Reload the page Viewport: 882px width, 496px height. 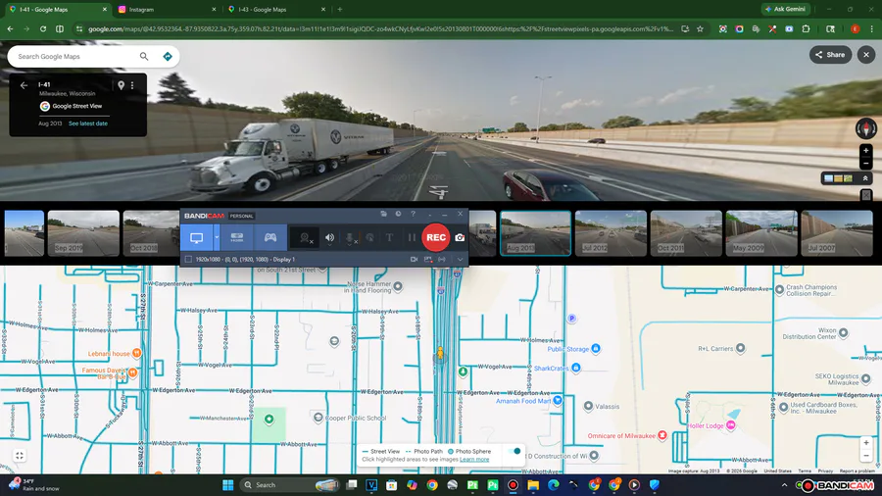(43, 28)
